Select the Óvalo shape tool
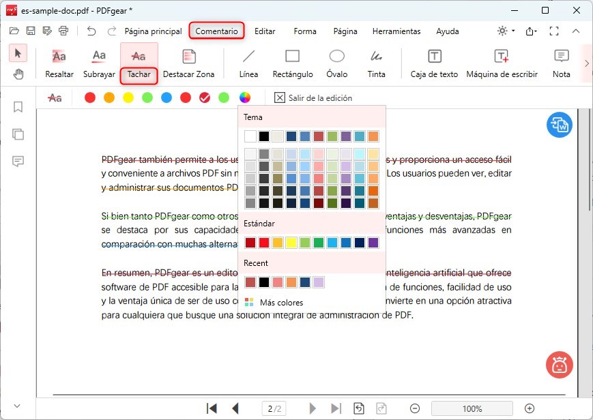 pyautogui.click(x=336, y=63)
